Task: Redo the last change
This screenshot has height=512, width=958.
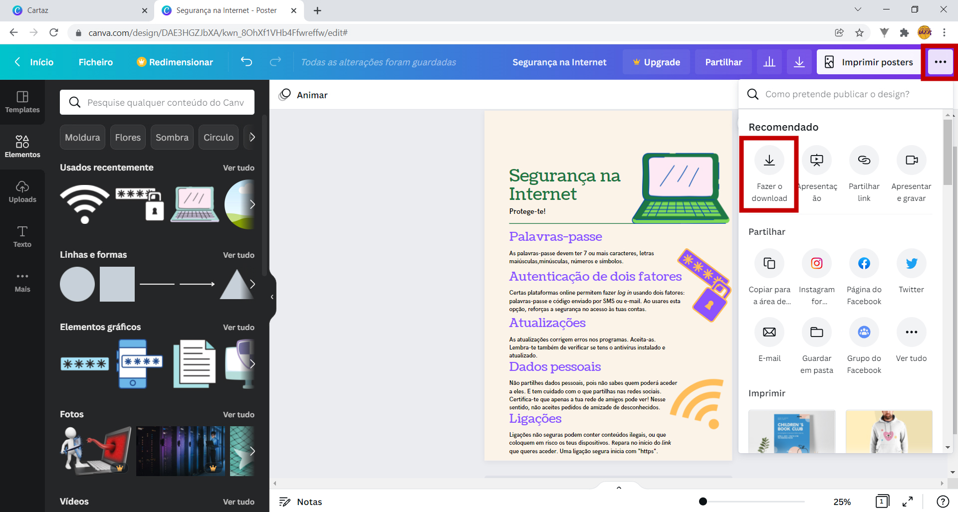Action: pyautogui.click(x=275, y=62)
